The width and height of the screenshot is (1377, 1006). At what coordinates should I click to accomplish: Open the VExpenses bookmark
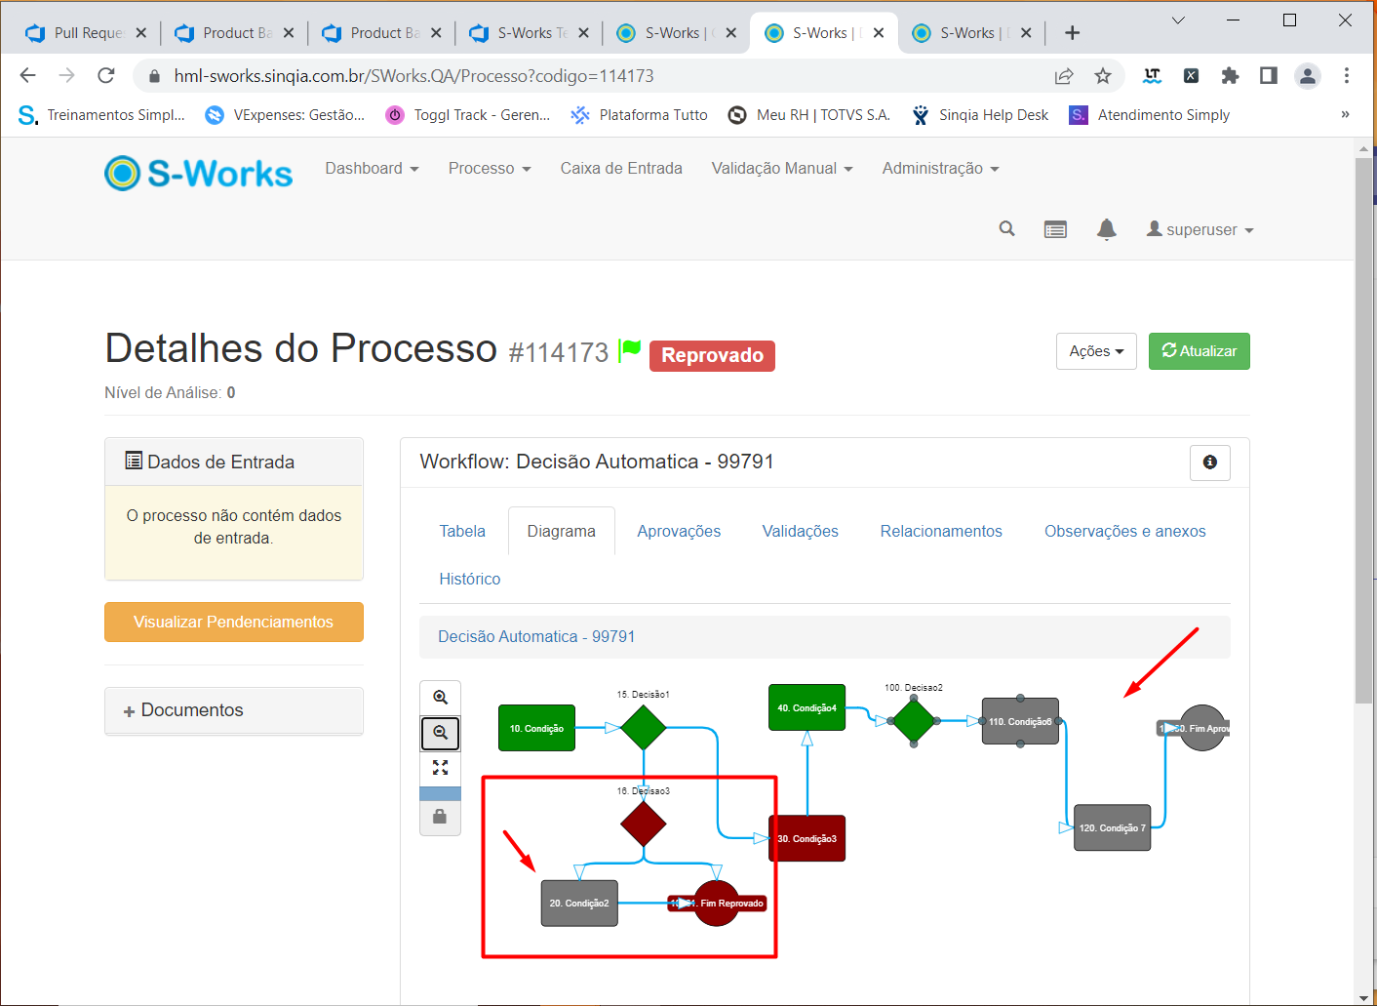pos(285,115)
